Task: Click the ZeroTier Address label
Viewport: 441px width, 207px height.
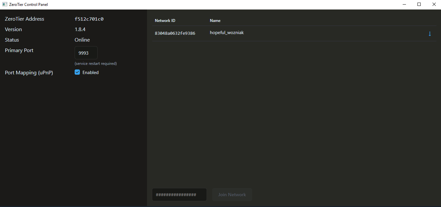Action: click(25, 19)
